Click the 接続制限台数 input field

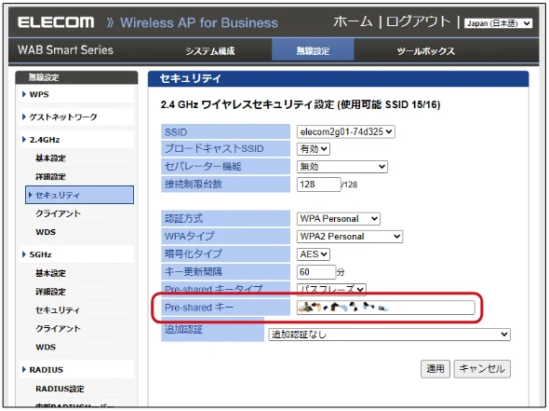(318, 185)
